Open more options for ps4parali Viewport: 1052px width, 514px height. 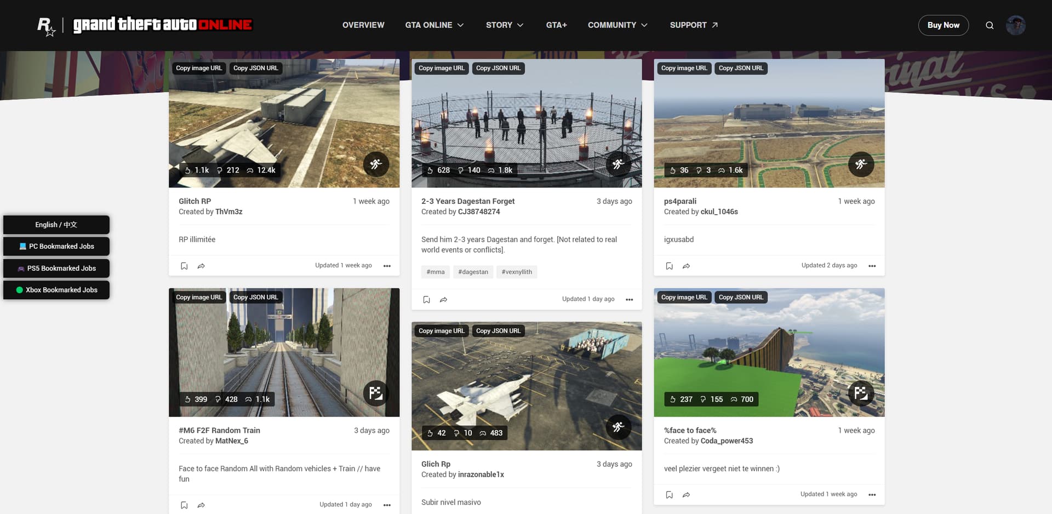click(872, 266)
